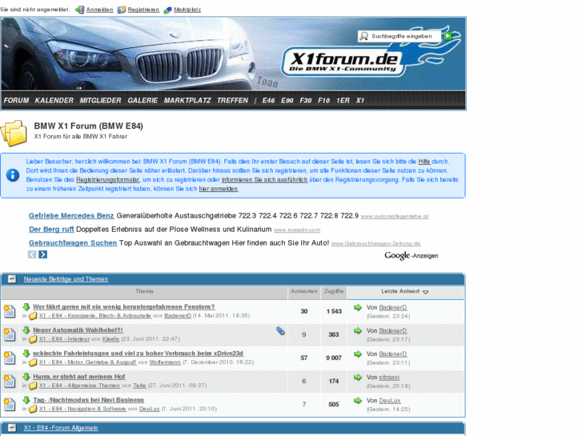Collapse the X1 - E84-Forum Allgemein section
The image size is (582, 436).
coord(12,427)
